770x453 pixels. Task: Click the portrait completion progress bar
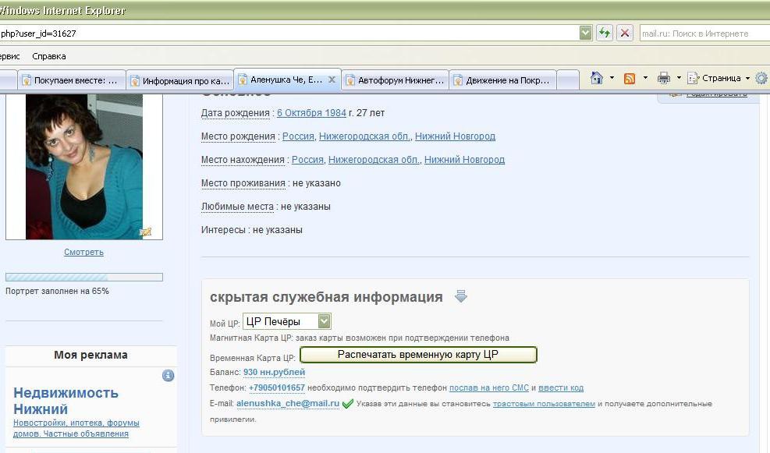pos(84,278)
